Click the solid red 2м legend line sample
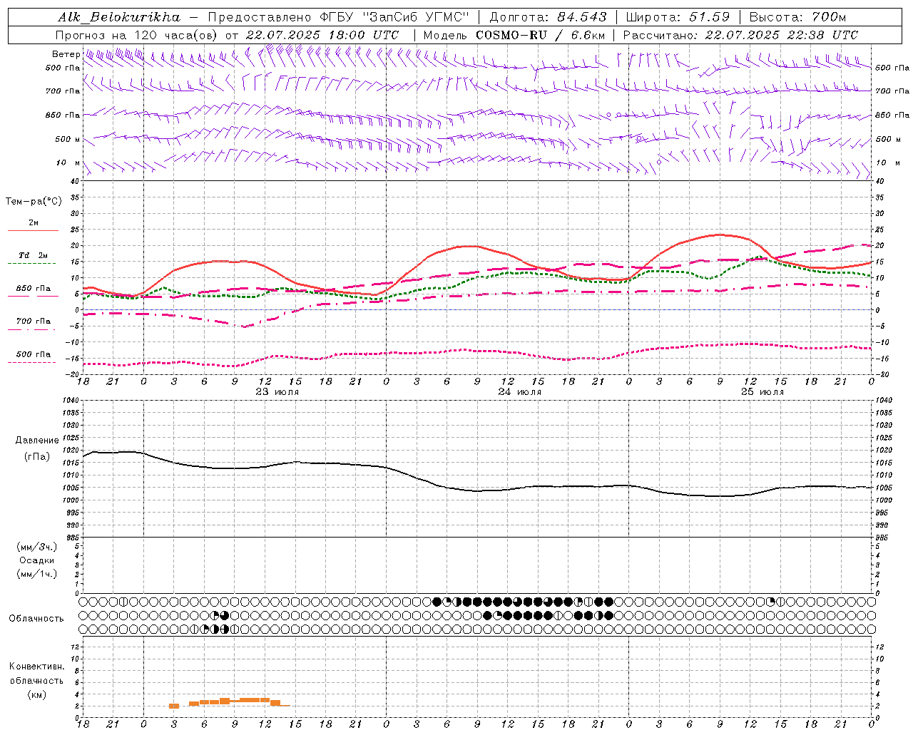 point(33,231)
